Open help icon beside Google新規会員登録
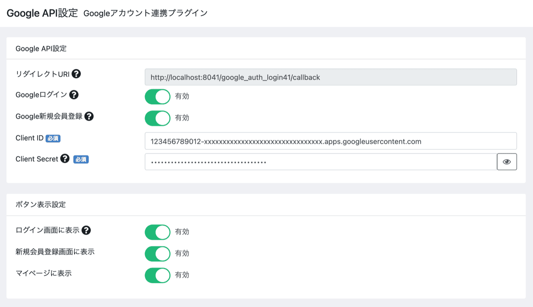The image size is (533, 307). pos(89,116)
